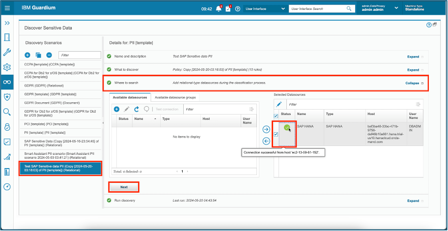
Task: Click the Selected Datasources filter field
Action: tap(350, 104)
